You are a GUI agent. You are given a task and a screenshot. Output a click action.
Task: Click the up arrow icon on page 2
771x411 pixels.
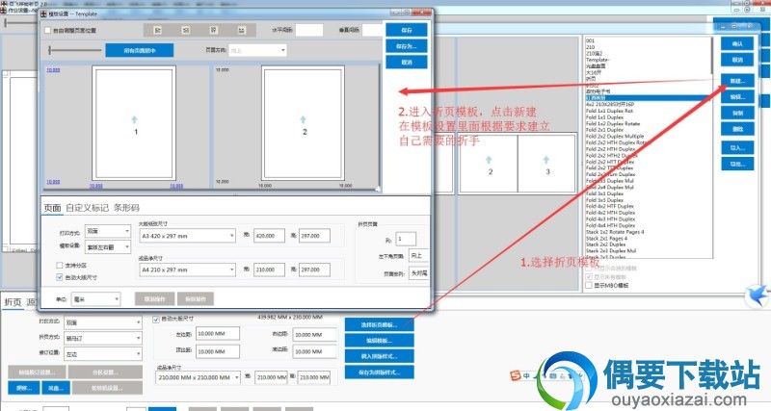click(303, 119)
